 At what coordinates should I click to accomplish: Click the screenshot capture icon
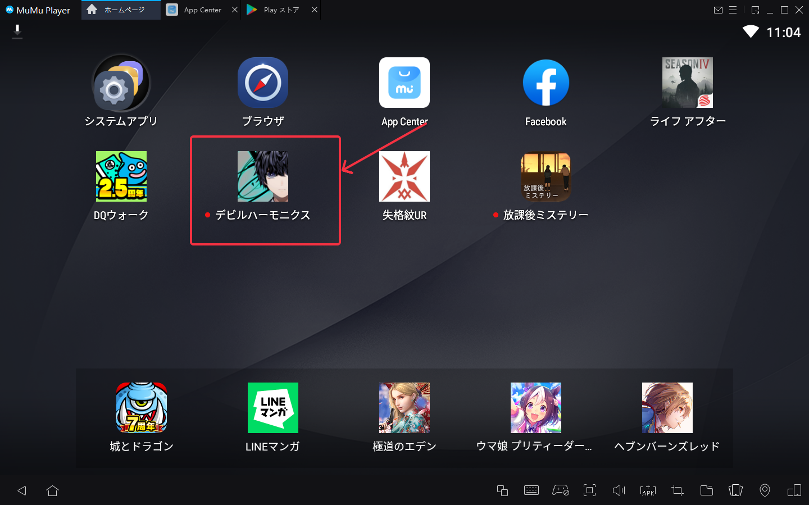tap(590, 490)
